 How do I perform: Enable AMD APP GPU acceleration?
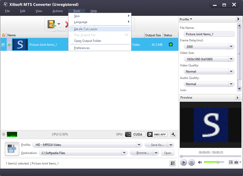[157, 134]
